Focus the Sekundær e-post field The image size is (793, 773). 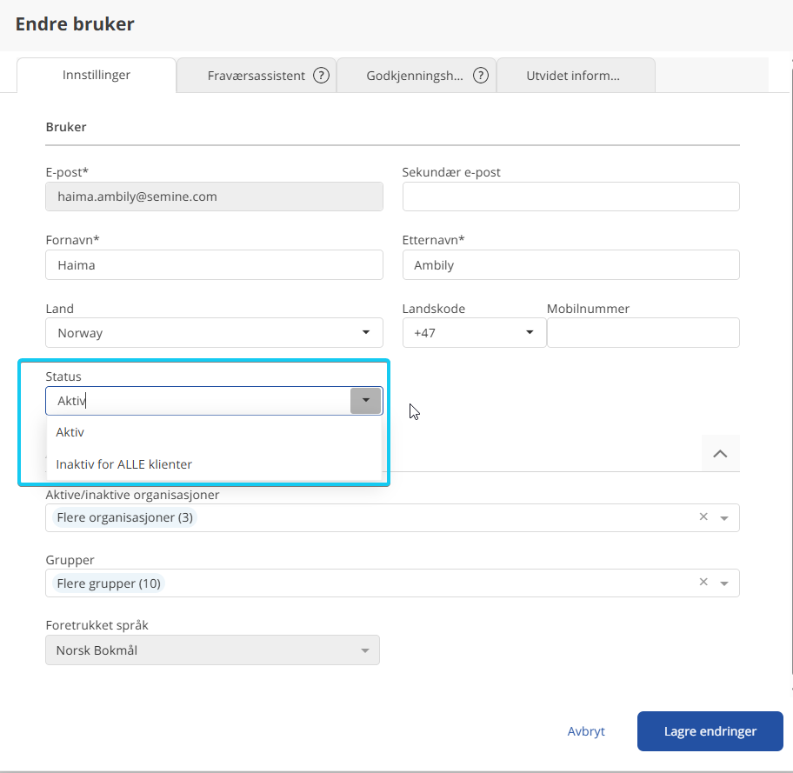click(x=571, y=197)
